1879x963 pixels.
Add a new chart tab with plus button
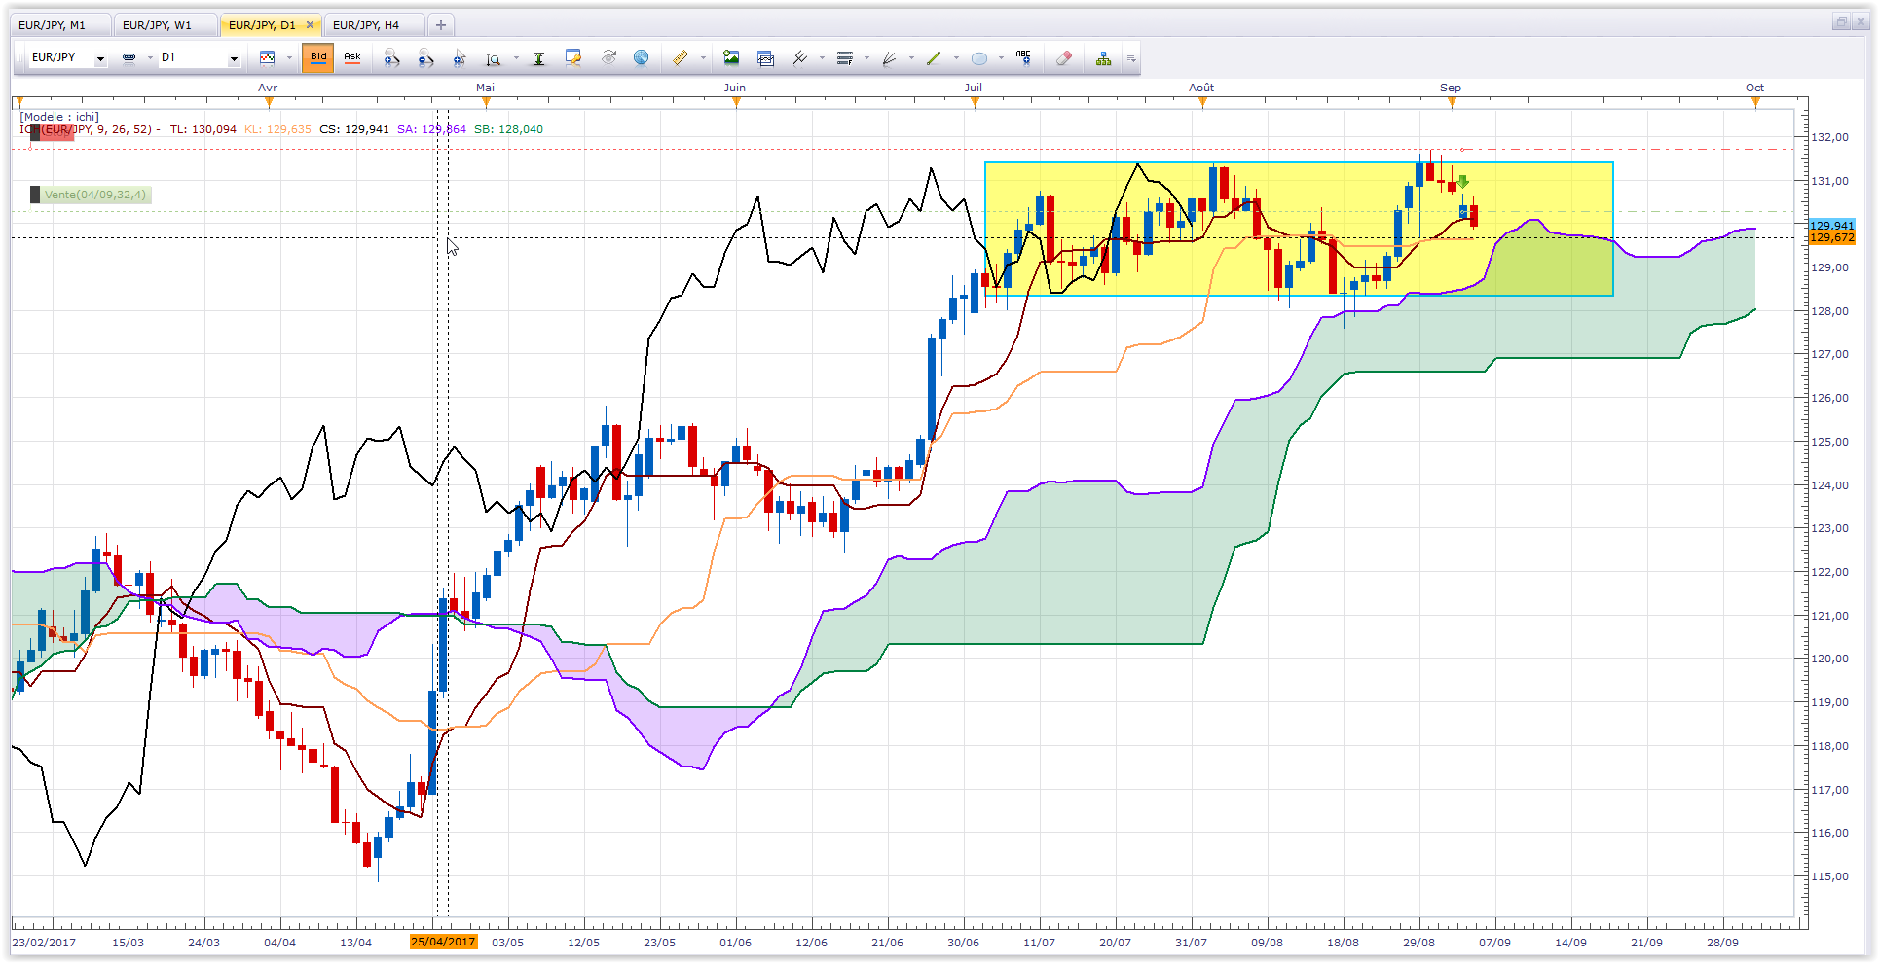click(441, 25)
